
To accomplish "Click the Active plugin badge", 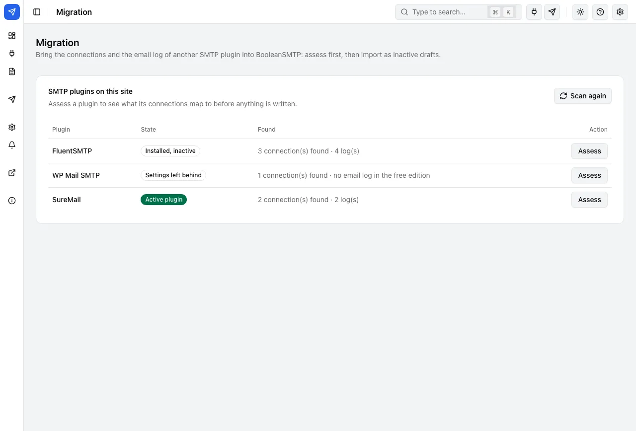I will tap(163, 200).
